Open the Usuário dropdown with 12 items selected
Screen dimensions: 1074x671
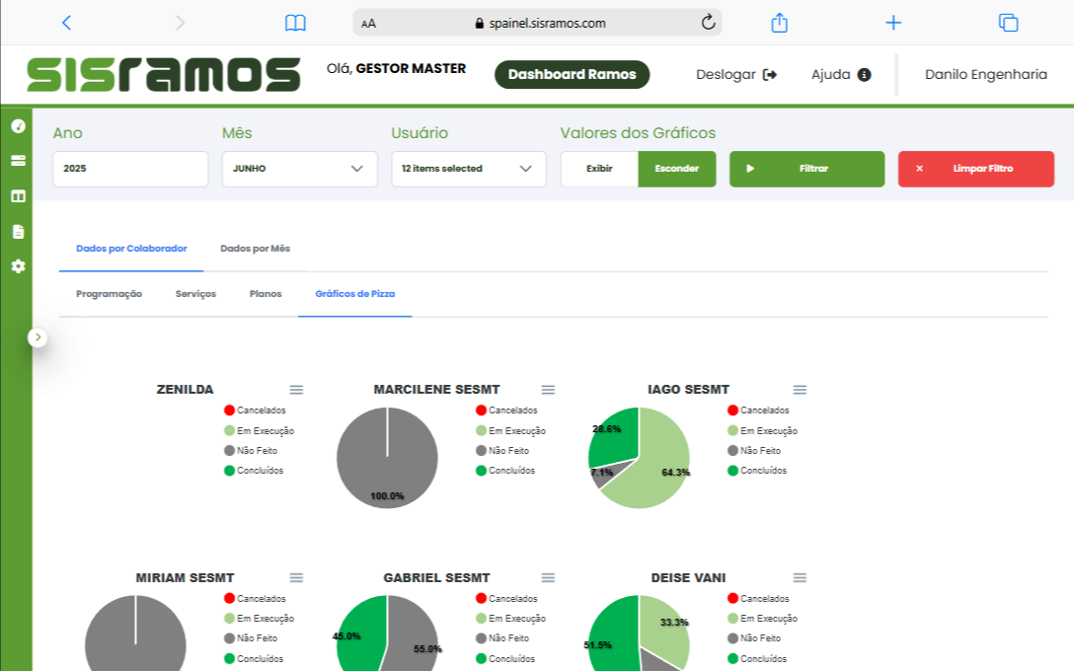tap(468, 169)
